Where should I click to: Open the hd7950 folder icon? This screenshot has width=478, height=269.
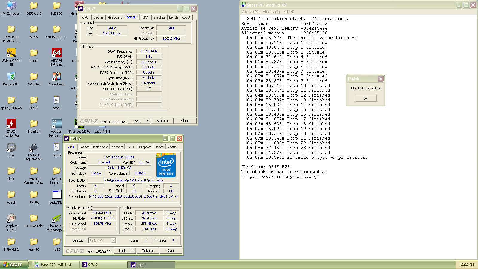(56, 8)
